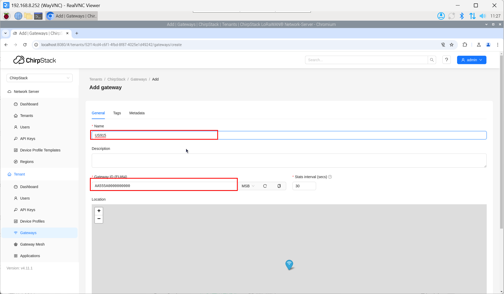504x294 pixels.
Task: Open the MSB byte order dropdown
Action: coord(248,186)
